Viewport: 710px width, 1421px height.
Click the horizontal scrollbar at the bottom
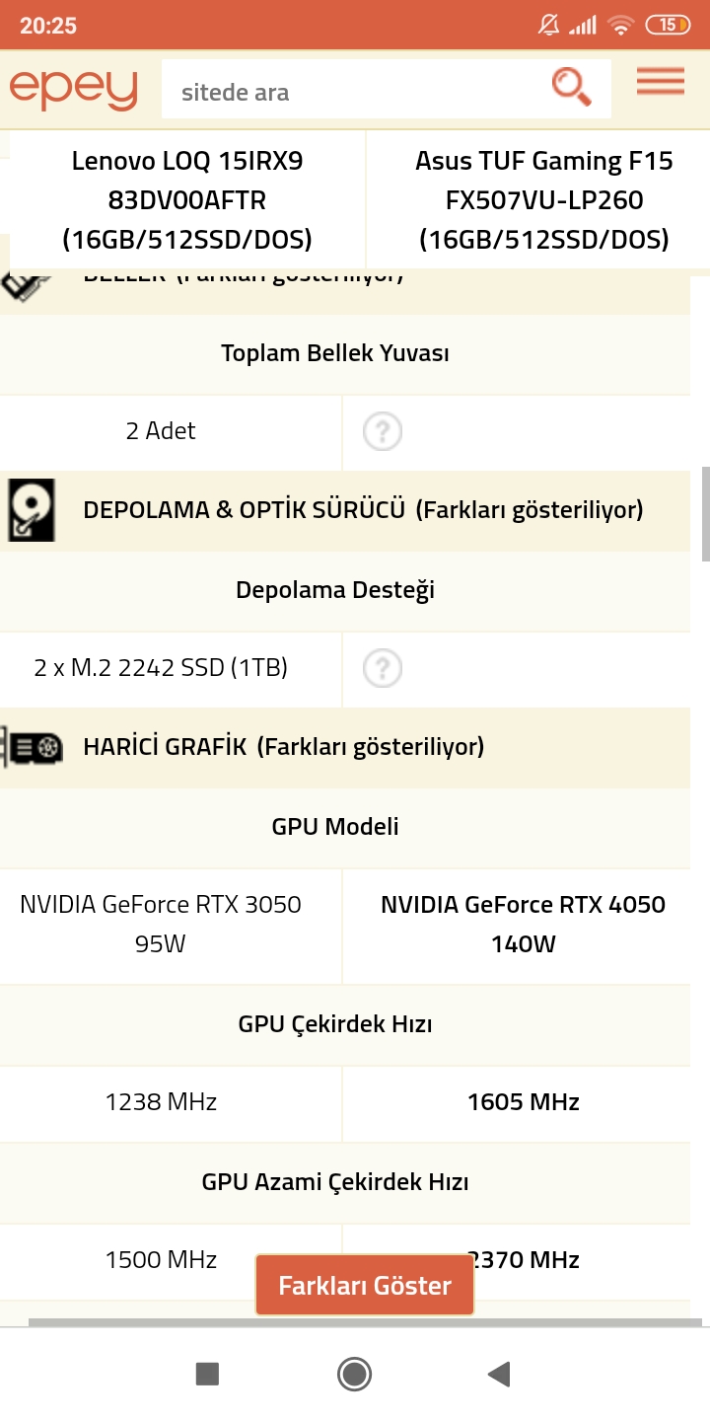(365, 1322)
